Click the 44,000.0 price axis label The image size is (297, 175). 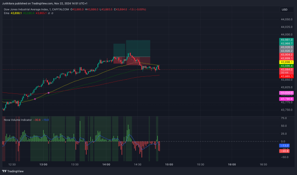pos(287,35)
